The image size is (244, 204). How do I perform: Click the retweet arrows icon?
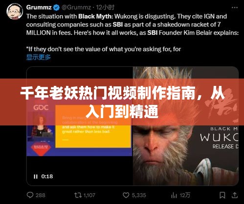(78, 195)
